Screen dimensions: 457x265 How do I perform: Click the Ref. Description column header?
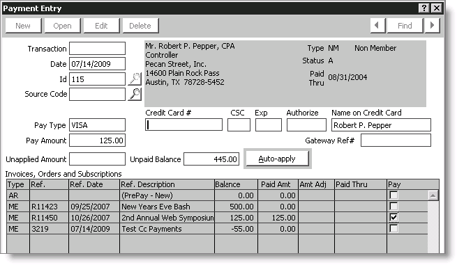tap(167, 184)
